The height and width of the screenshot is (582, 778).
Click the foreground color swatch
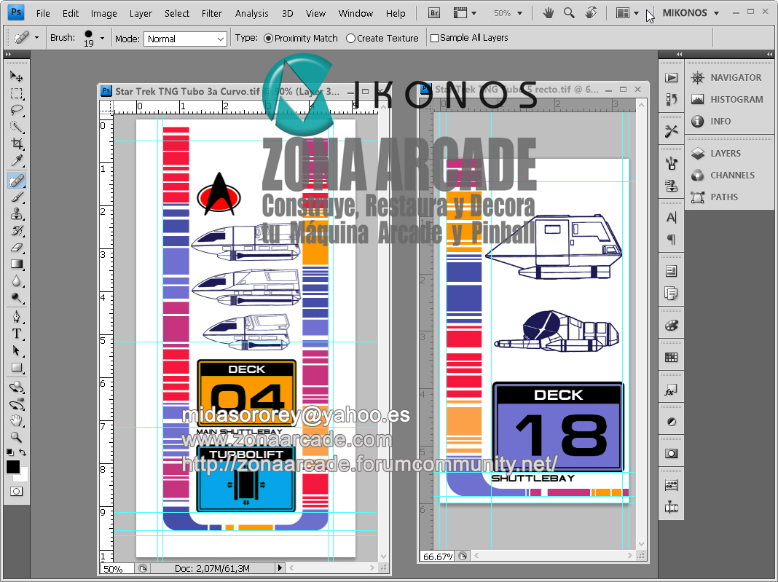(x=13, y=467)
